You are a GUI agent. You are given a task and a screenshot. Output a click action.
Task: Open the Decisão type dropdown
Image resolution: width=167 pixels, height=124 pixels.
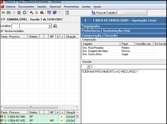coord(88,66)
